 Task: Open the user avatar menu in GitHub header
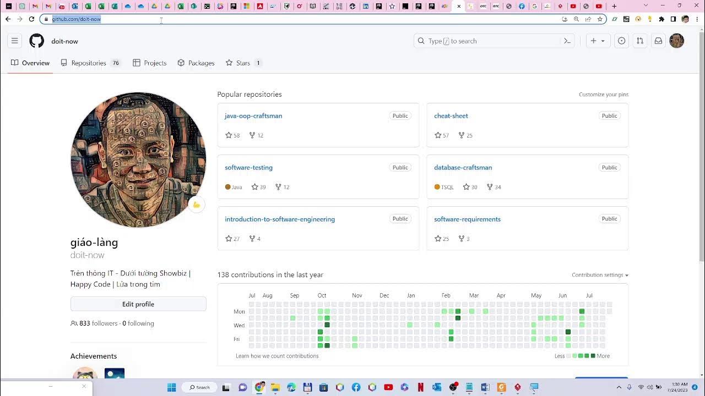pyautogui.click(x=676, y=41)
